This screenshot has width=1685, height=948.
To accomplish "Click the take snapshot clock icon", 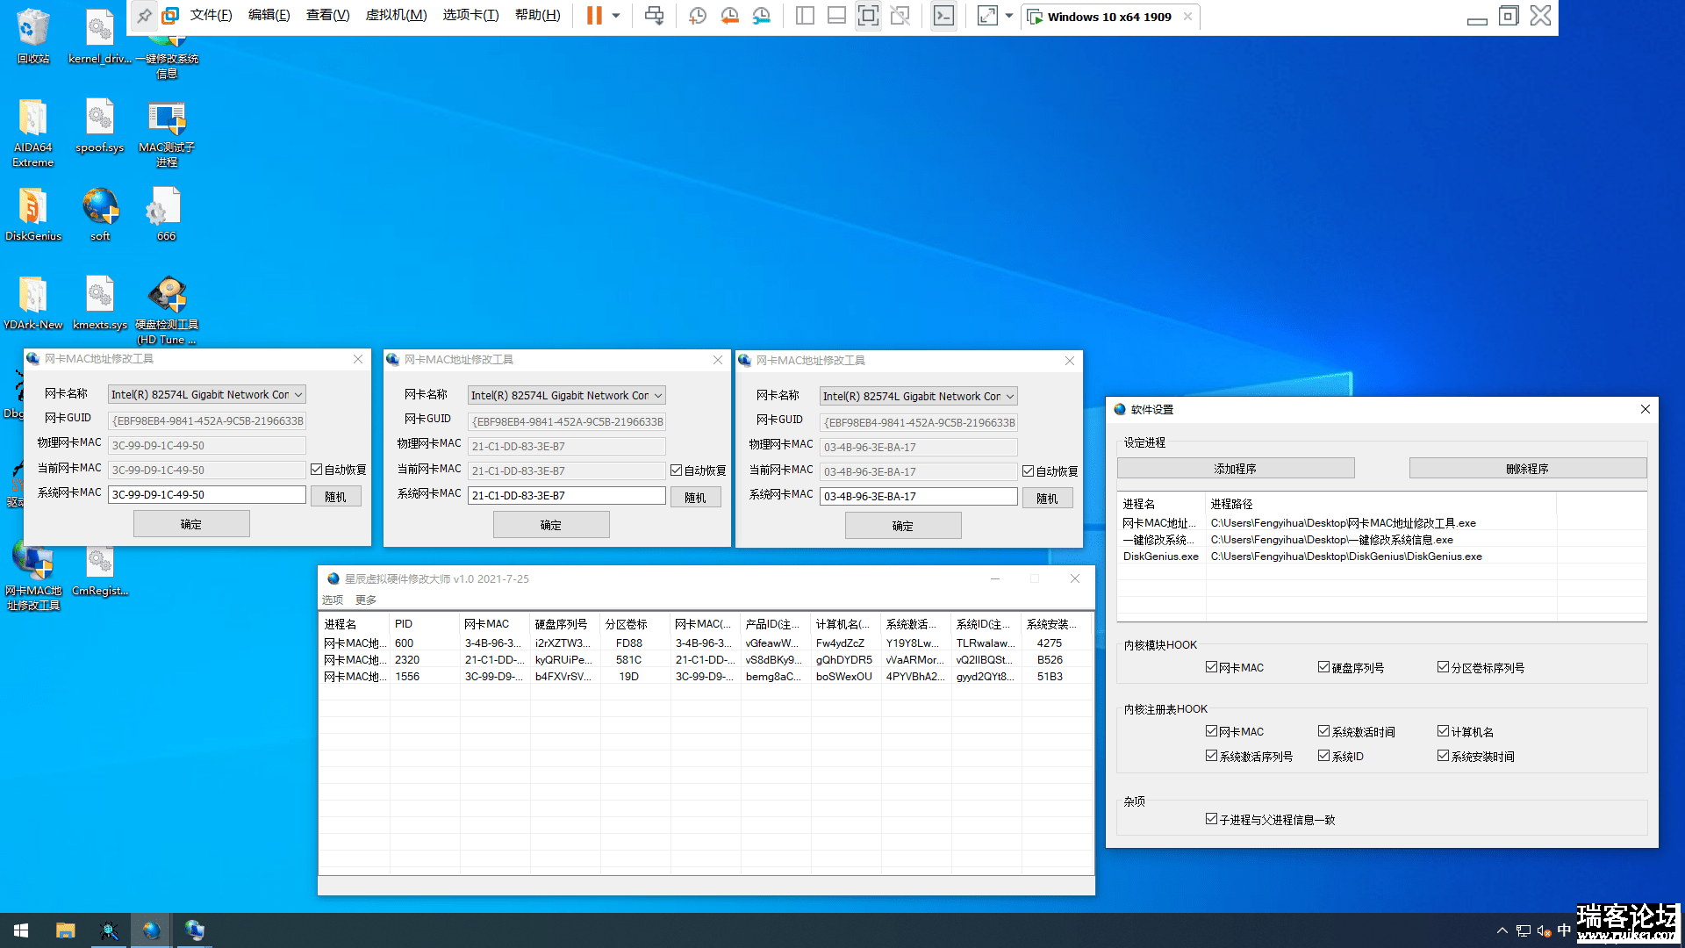I will coord(698,16).
